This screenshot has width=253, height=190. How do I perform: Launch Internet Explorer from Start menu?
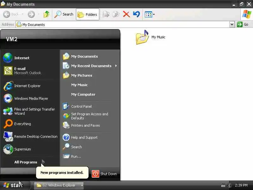[31, 86]
